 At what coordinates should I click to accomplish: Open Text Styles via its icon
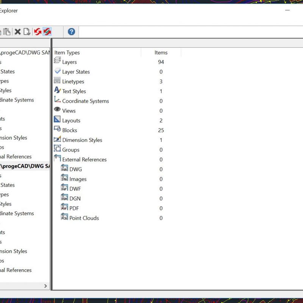point(58,91)
